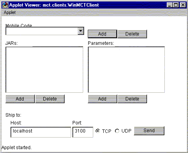
Task: Expand the Mobile Code dropdown arrow
Action: (81, 31)
